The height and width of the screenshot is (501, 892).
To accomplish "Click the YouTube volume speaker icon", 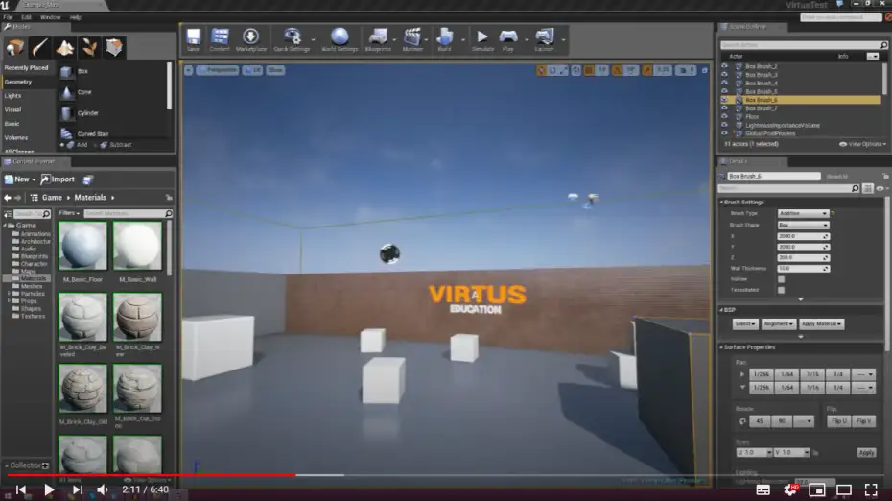I will click(x=103, y=489).
